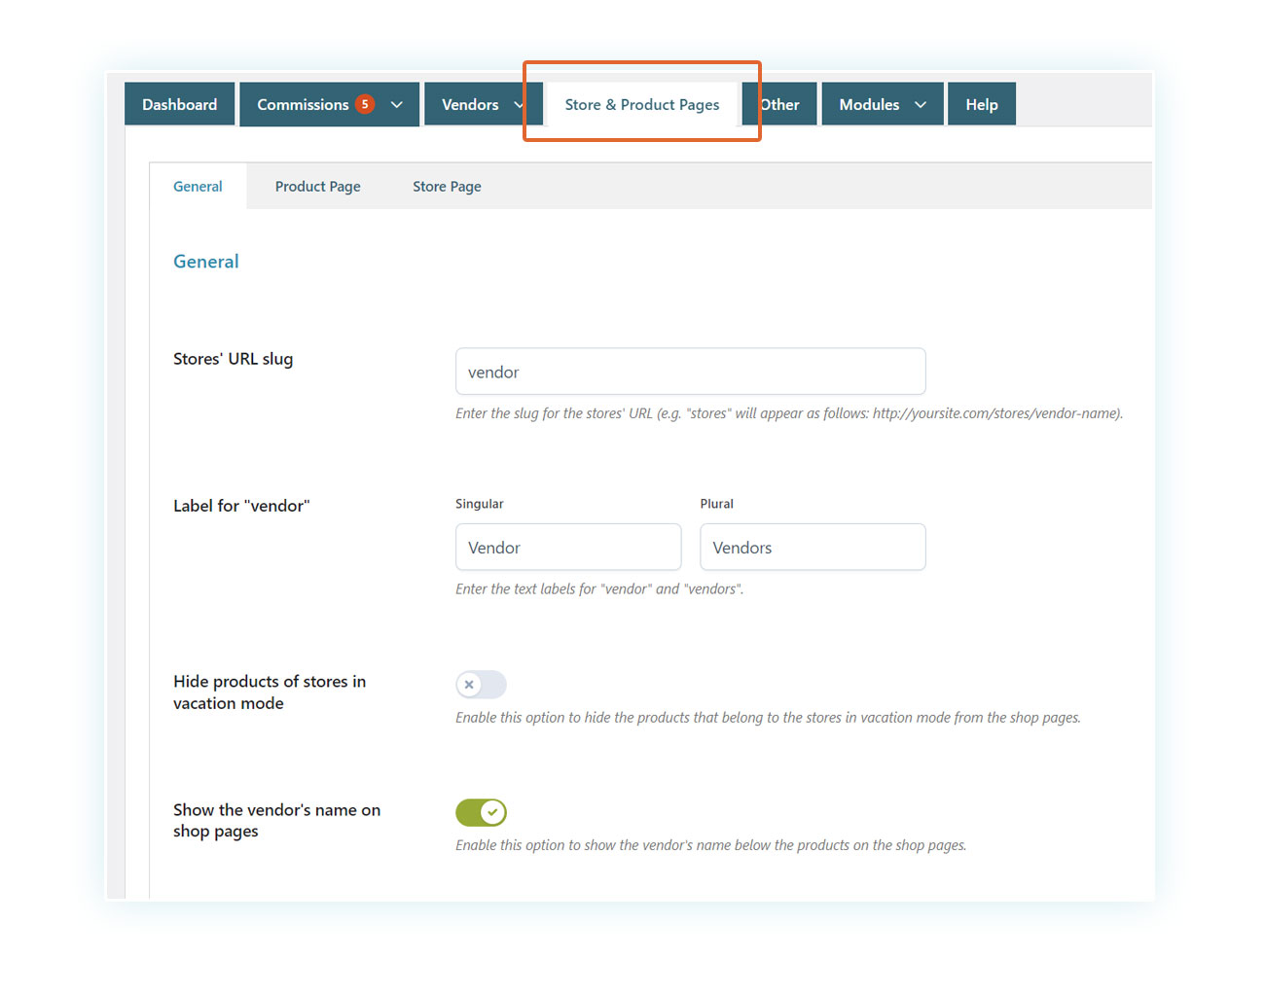This screenshot has width=1265, height=995.
Task: Expand the Vendors menu chevron
Action: 518,105
